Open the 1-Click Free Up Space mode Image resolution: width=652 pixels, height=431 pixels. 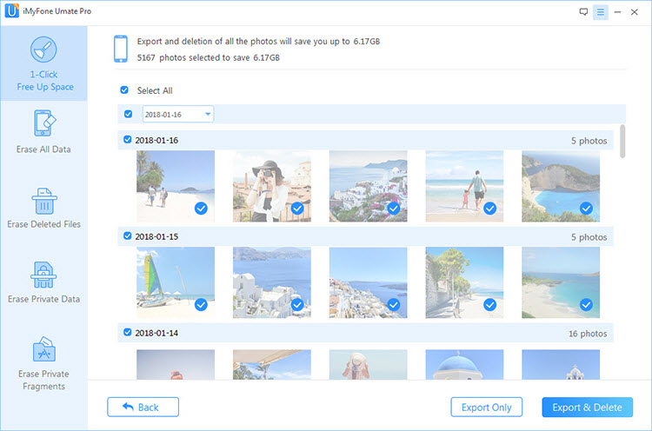pos(43,63)
